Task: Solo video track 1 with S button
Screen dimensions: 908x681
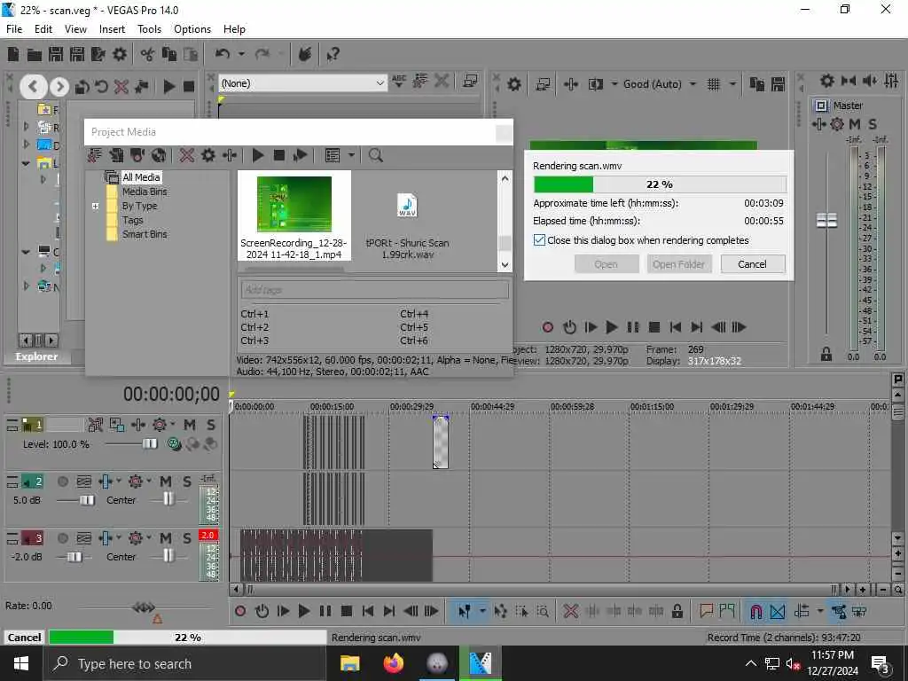Action: (x=211, y=425)
